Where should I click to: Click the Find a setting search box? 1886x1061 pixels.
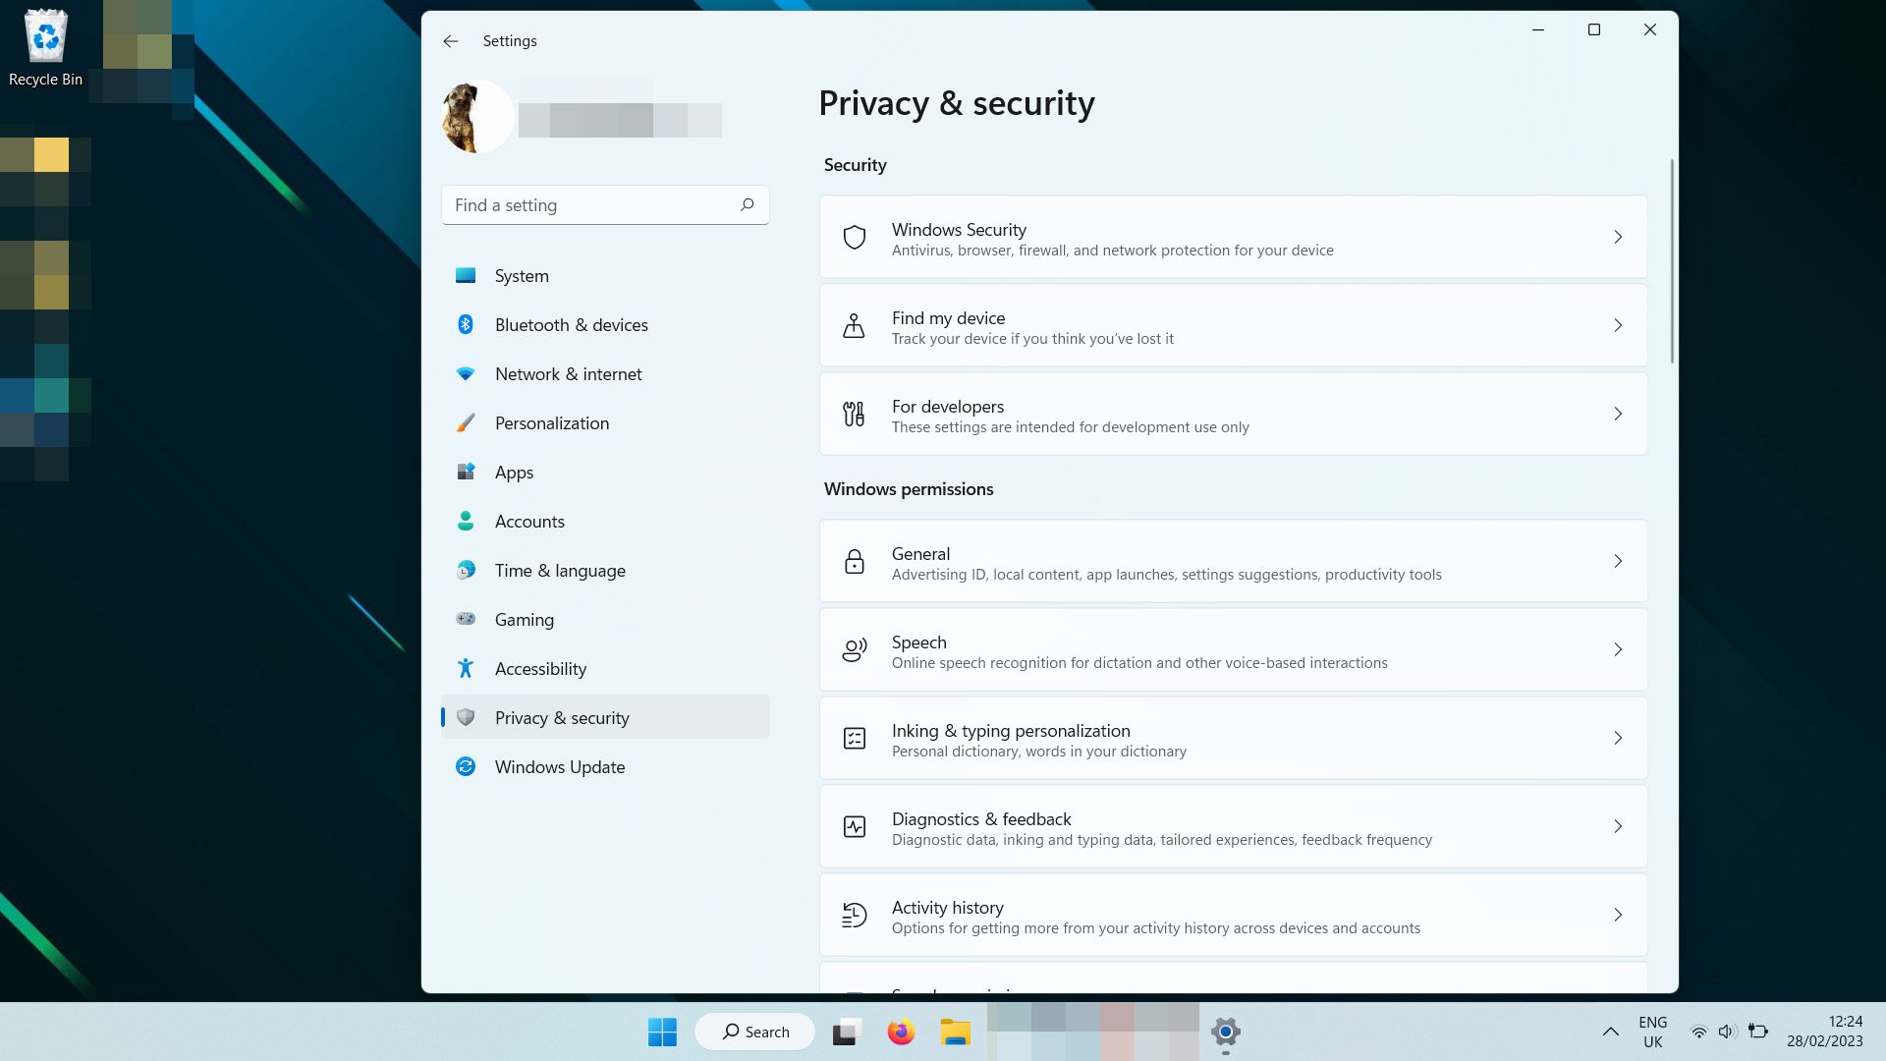point(605,205)
